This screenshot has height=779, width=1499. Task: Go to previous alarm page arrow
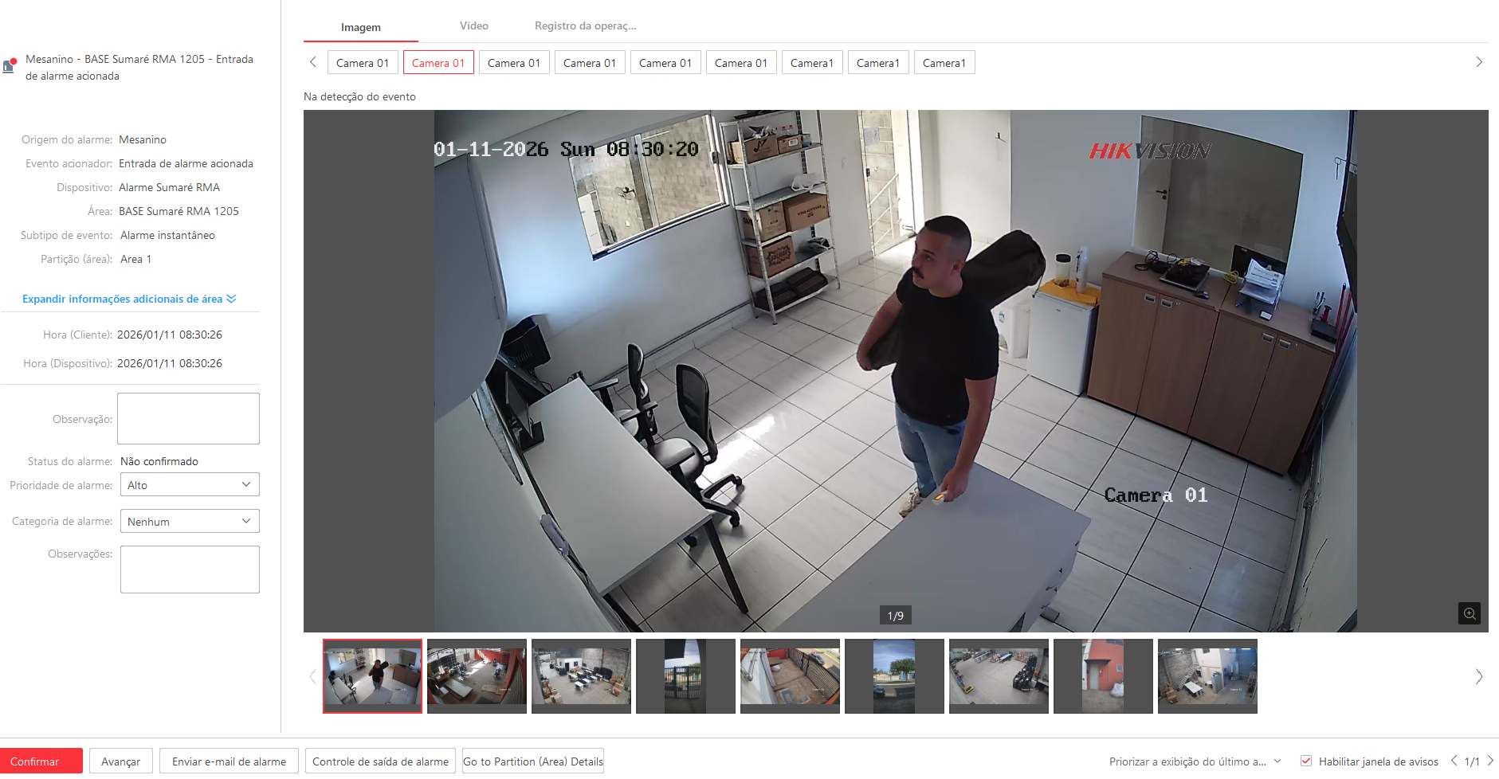(1454, 761)
